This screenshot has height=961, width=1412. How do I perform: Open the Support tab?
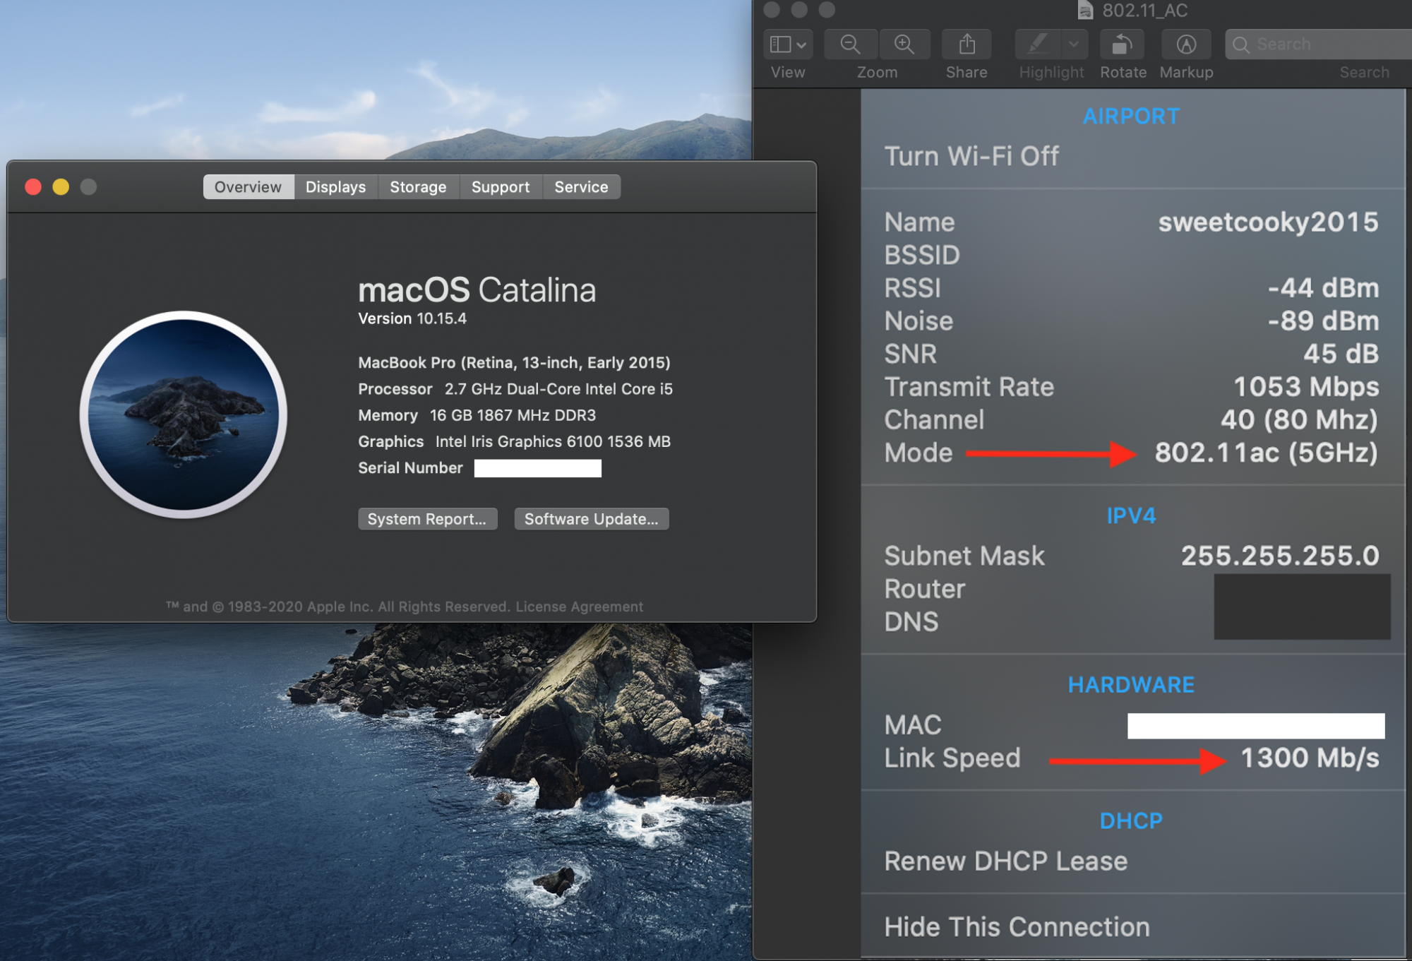point(500,187)
